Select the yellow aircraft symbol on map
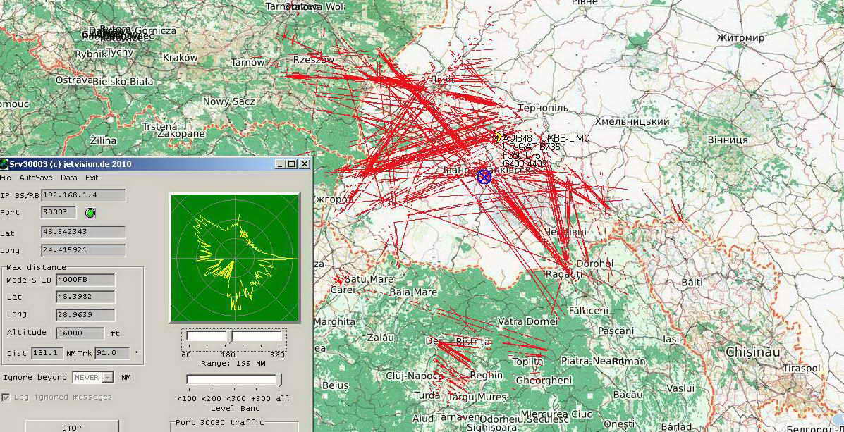Image resolution: width=844 pixels, height=432 pixels. (496, 137)
